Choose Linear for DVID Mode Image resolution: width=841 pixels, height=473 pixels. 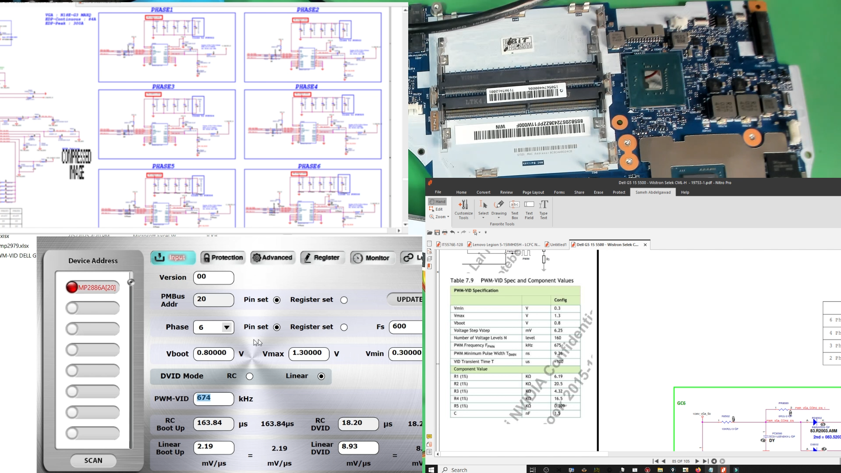click(x=322, y=376)
